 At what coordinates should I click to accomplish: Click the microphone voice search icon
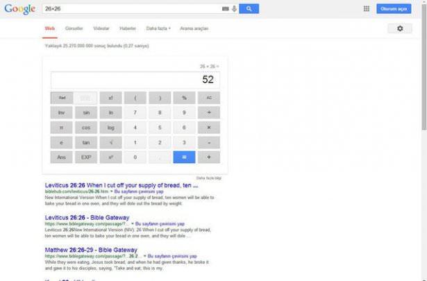(234, 9)
